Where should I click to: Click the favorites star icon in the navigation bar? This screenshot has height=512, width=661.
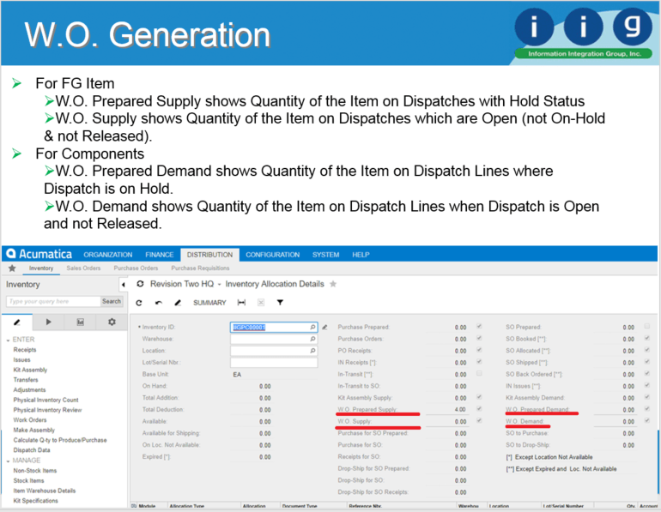coord(12,268)
